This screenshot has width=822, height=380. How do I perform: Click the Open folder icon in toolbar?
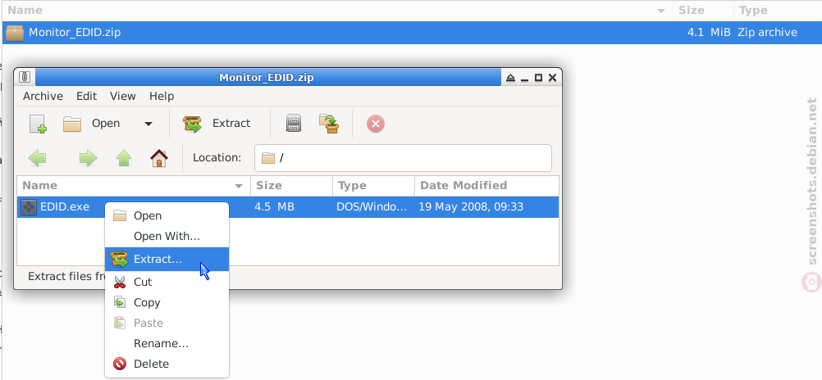coord(72,124)
